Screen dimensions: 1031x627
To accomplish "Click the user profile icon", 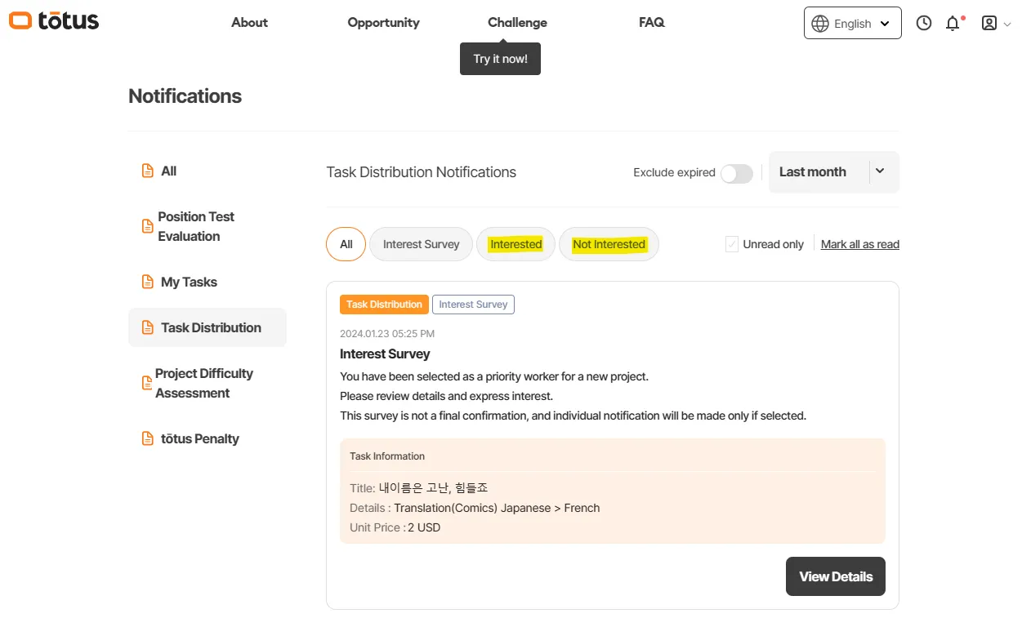I will coord(989,23).
